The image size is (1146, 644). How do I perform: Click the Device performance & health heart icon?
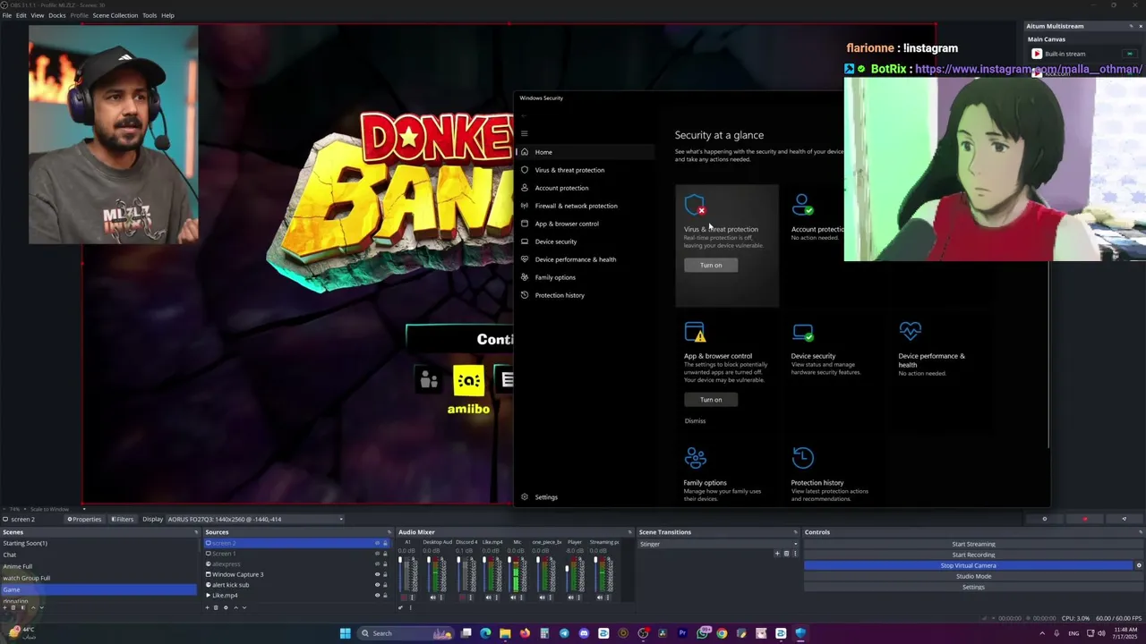(x=910, y=332)
